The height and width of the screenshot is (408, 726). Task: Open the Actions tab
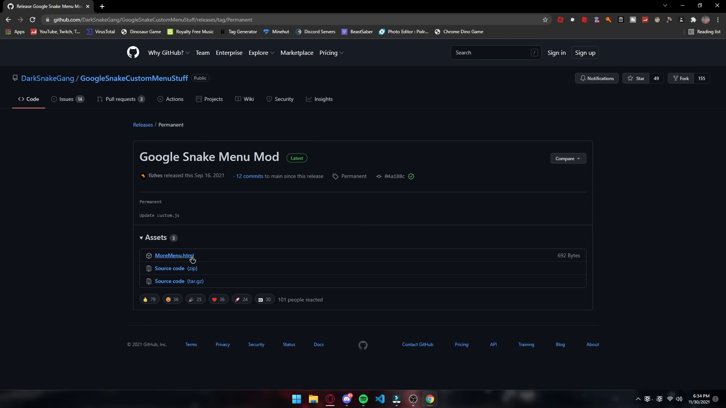(x=170, y=99)
